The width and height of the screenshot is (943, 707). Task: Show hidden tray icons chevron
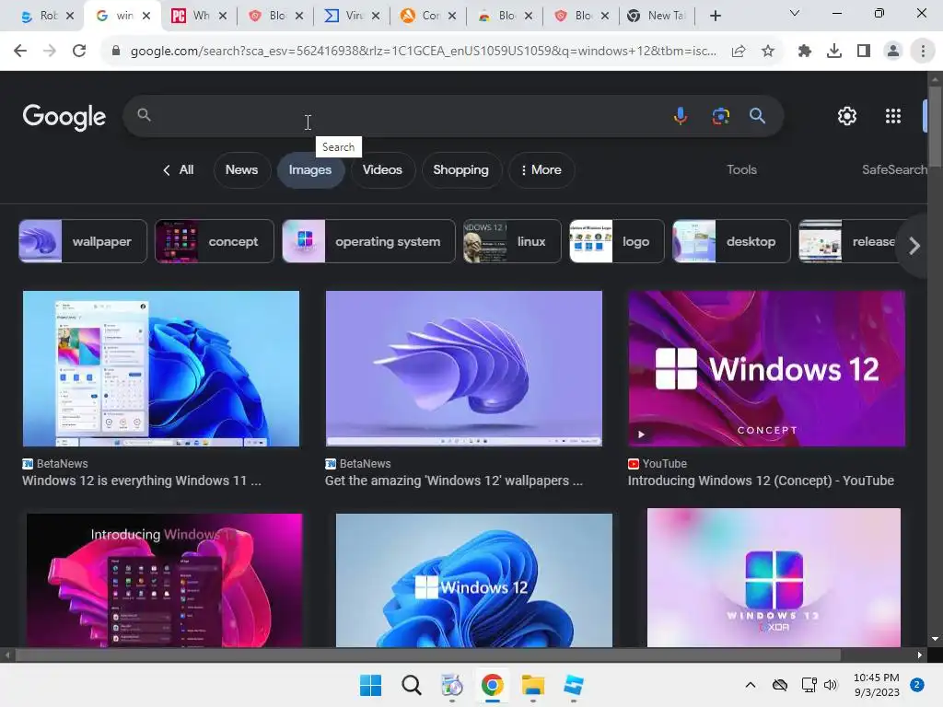(x=751, y=685)
